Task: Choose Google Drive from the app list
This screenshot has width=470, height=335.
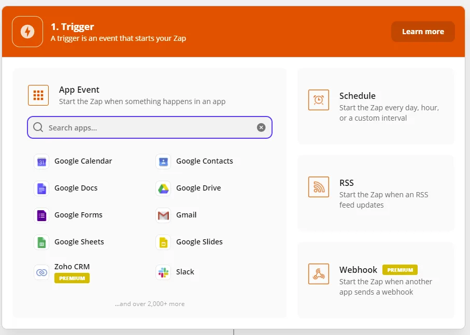Action: pos(198,188)
